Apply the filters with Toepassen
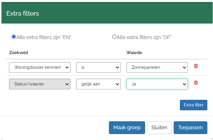Image resolution: width=213 pixels, height=140 pixels. [x=190, y=128]
